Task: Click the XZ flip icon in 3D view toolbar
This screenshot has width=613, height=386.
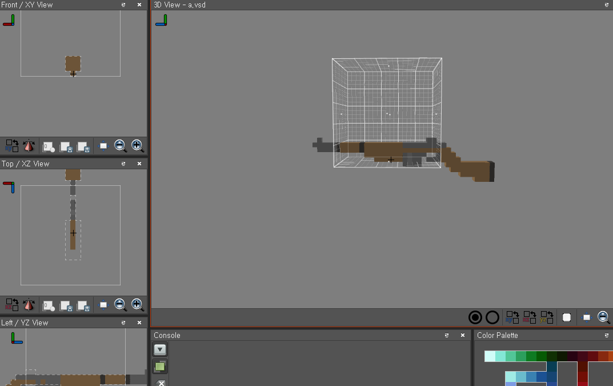Action: (530, 317)
